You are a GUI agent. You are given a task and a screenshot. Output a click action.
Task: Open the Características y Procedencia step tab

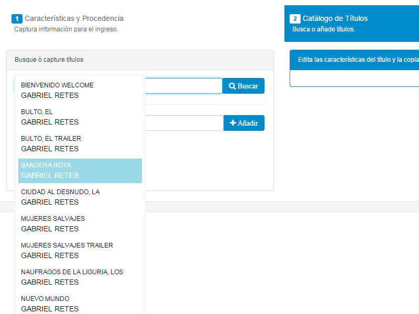point(74,19)
